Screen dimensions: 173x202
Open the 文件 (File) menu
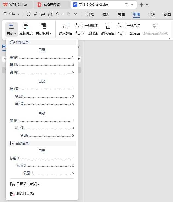(11, 14)
